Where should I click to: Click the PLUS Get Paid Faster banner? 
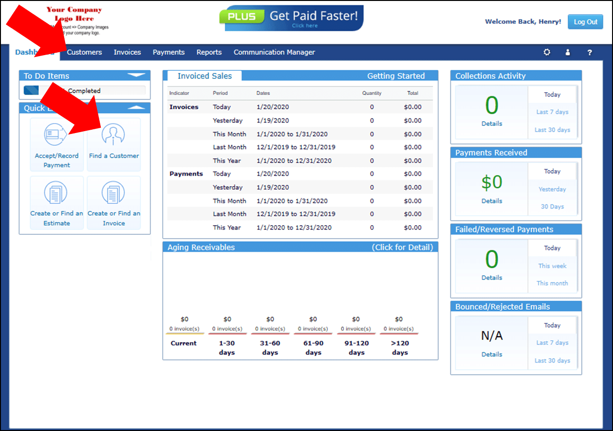(x=291, y=18)
